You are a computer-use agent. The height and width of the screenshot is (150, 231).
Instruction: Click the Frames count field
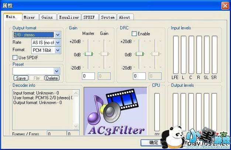57,133
